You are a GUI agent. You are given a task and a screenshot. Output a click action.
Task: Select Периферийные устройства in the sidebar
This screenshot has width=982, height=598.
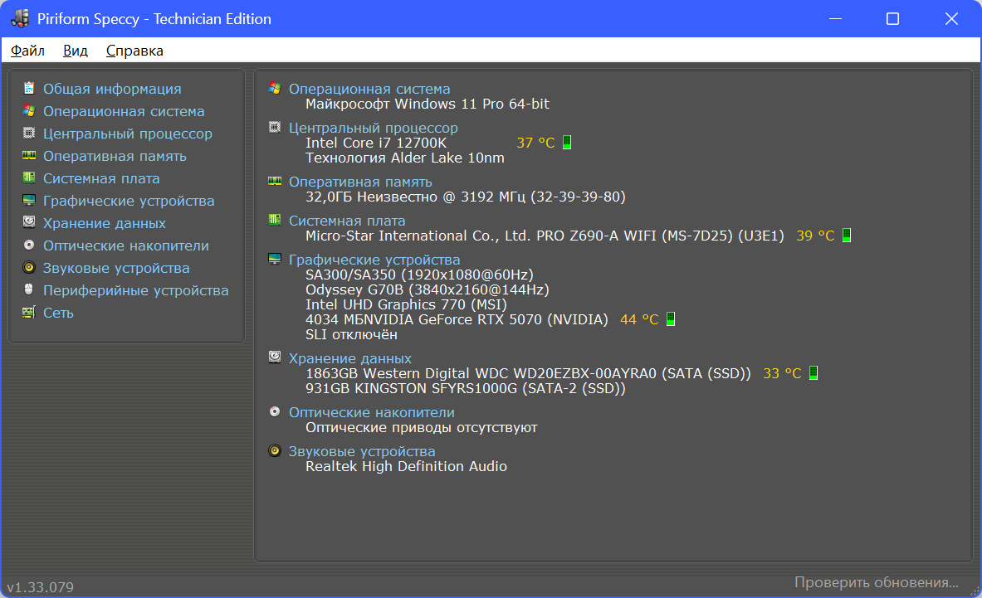[x=135, y=291]
